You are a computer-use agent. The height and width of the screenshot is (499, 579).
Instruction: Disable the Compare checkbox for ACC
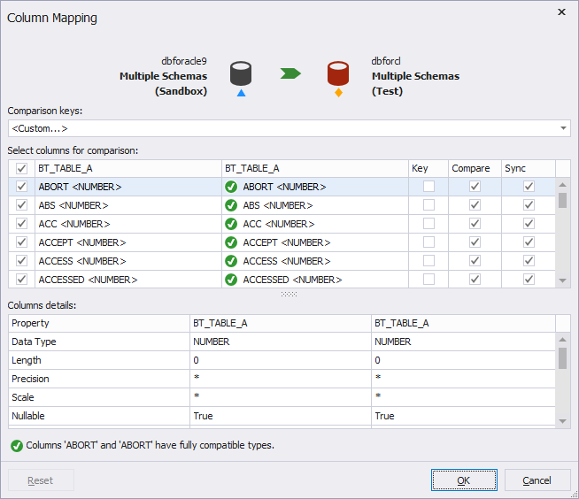point(475,223)
